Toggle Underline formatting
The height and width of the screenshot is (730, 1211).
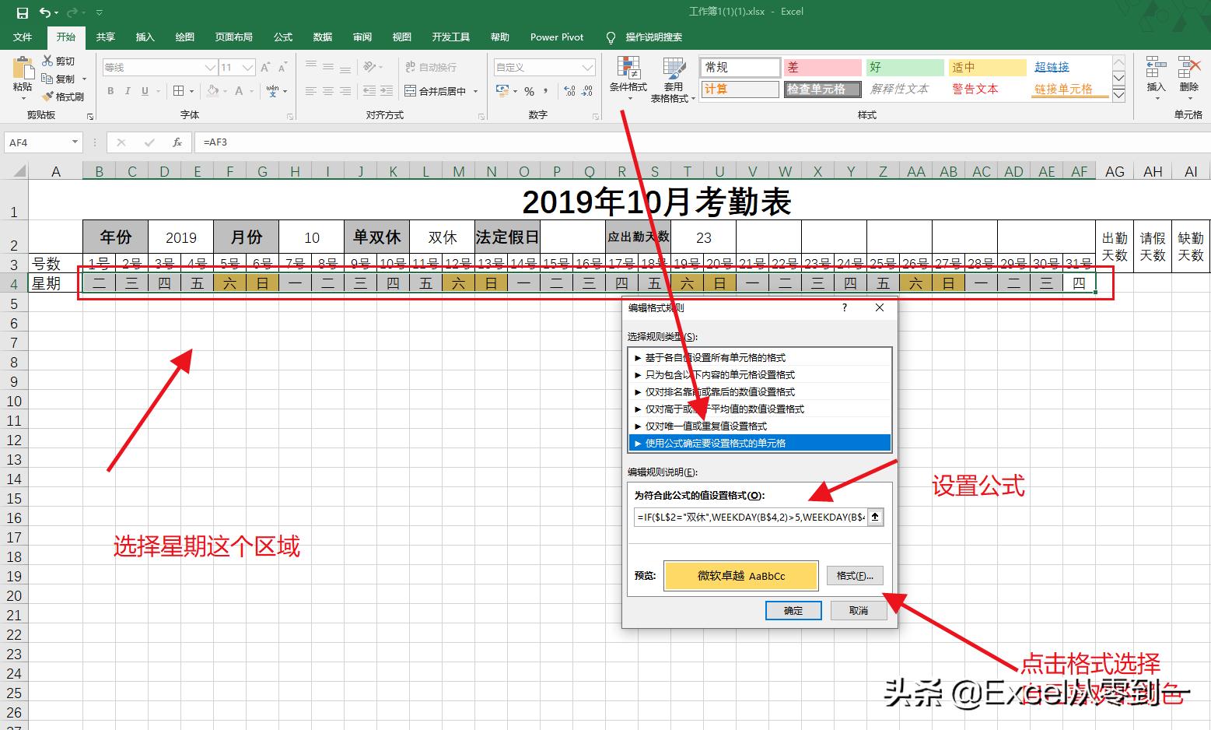(x=145, y=91)
